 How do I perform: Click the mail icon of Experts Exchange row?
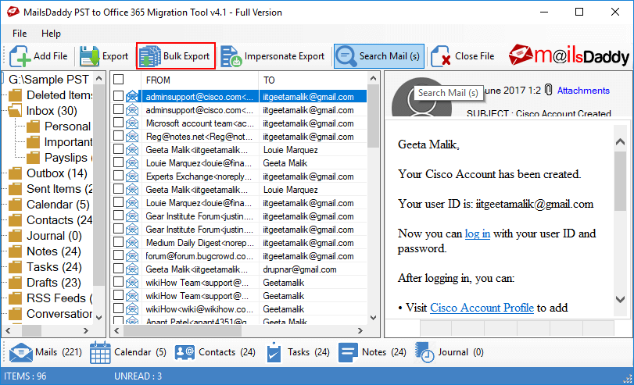(x=132, y=176)
